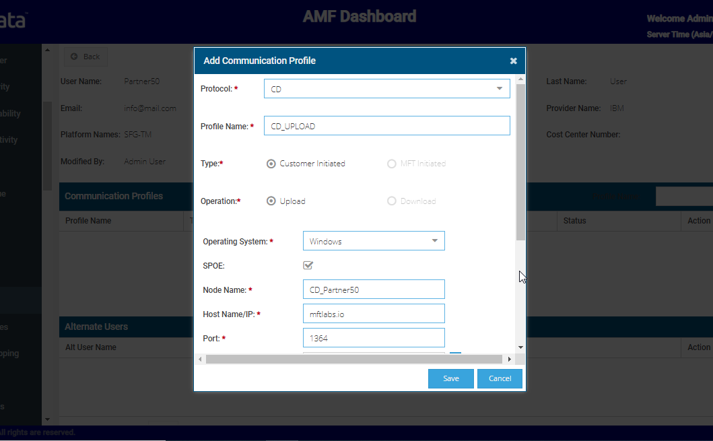
Task: Click the horizontal scroll left arrow
Action: click(x=200, y=360)
